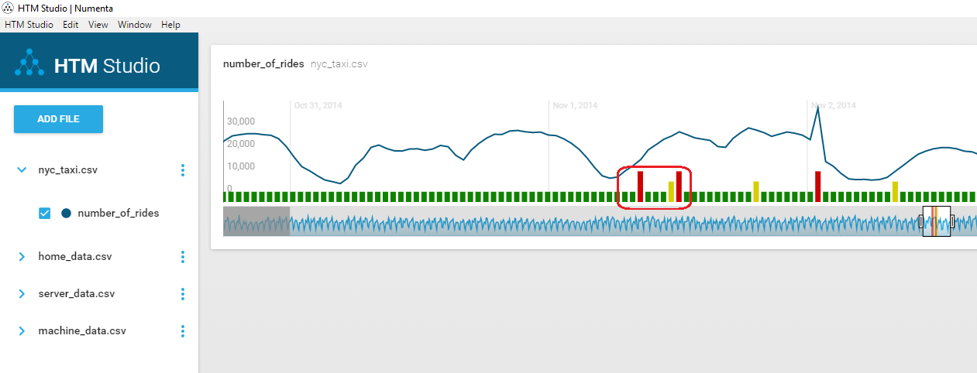Viewport: 977px width, 373px height.
Task: Click the 10,000 axis label
Action: (x=240, y=166)
